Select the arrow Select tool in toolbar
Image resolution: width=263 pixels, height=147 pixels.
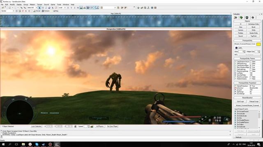pos(39,8)
